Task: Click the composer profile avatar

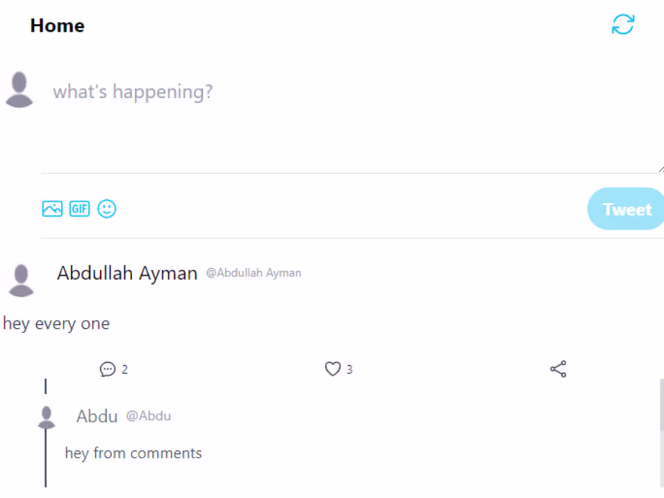Action: click(19, 90)
